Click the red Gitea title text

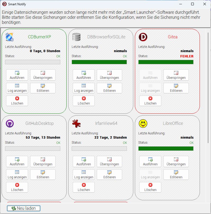[x=173, y=37]
